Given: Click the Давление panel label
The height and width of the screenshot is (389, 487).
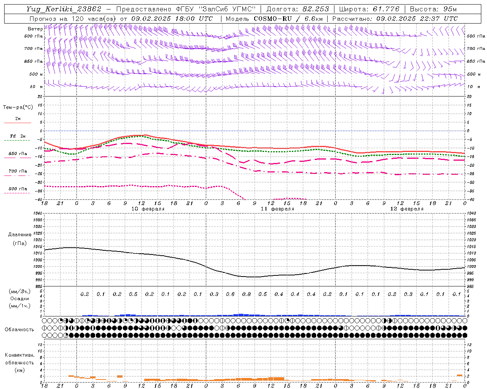Looking at the screenshot, I should 19,235.
